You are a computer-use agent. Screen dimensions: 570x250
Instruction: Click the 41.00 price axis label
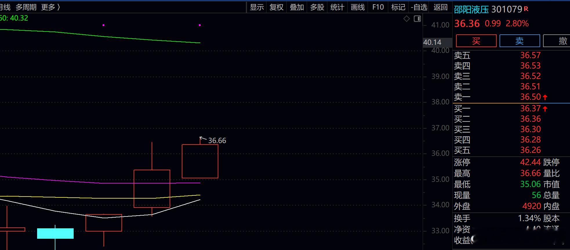click(440, 25)
